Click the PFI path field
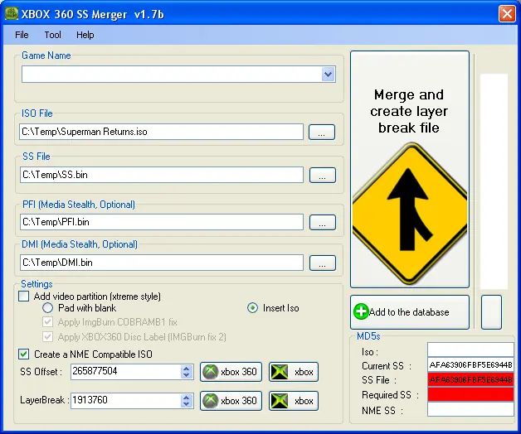 pos(162,222)
